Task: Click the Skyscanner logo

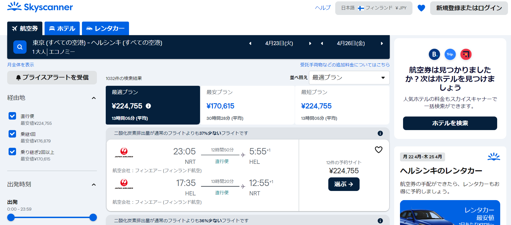Action: (40, 7)
